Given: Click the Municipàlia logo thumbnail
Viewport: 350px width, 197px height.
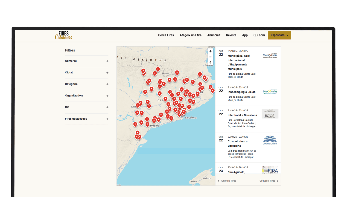Looking at the screenshot, I should tap(270, 56).
